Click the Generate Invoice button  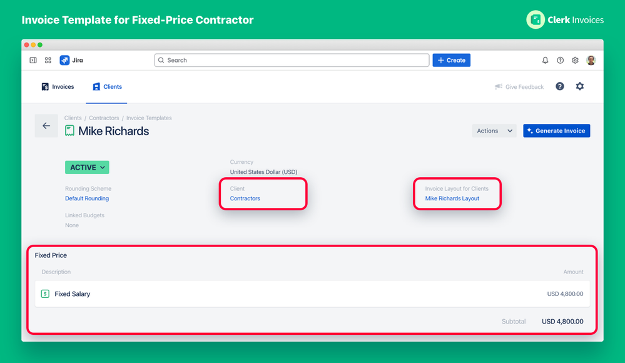pyautogui.click(x=556, y=130)
